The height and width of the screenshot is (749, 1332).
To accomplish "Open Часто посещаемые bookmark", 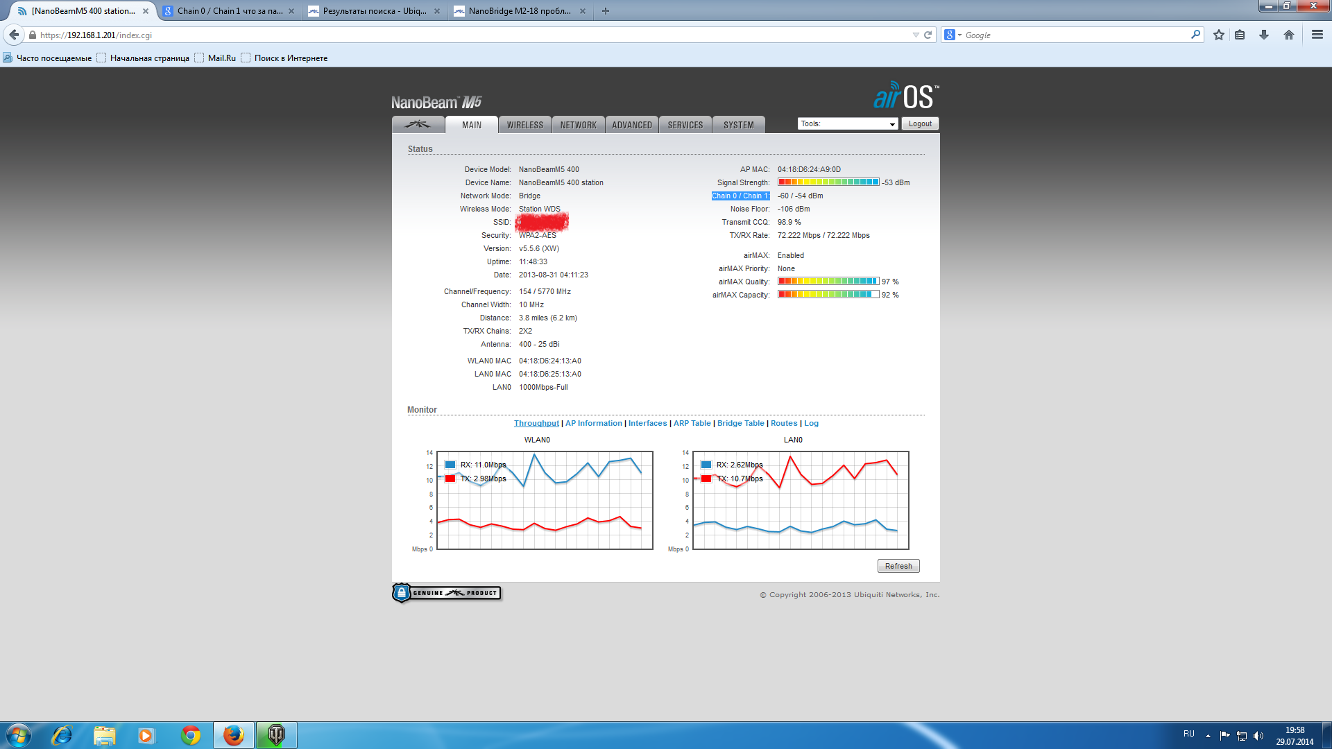I will [x=47, y=58].
